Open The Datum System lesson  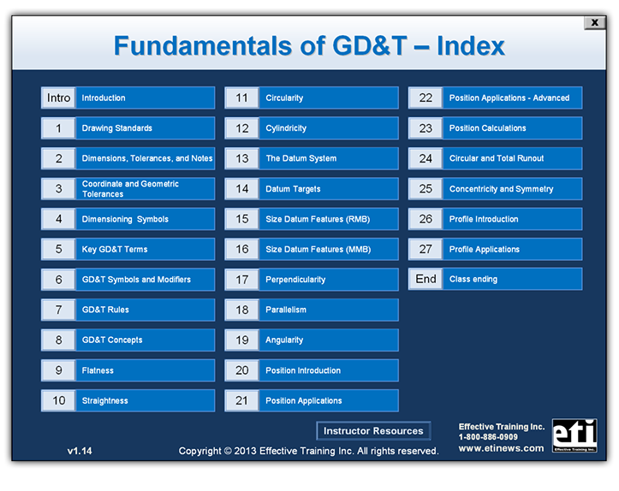[x=312, y=158]
